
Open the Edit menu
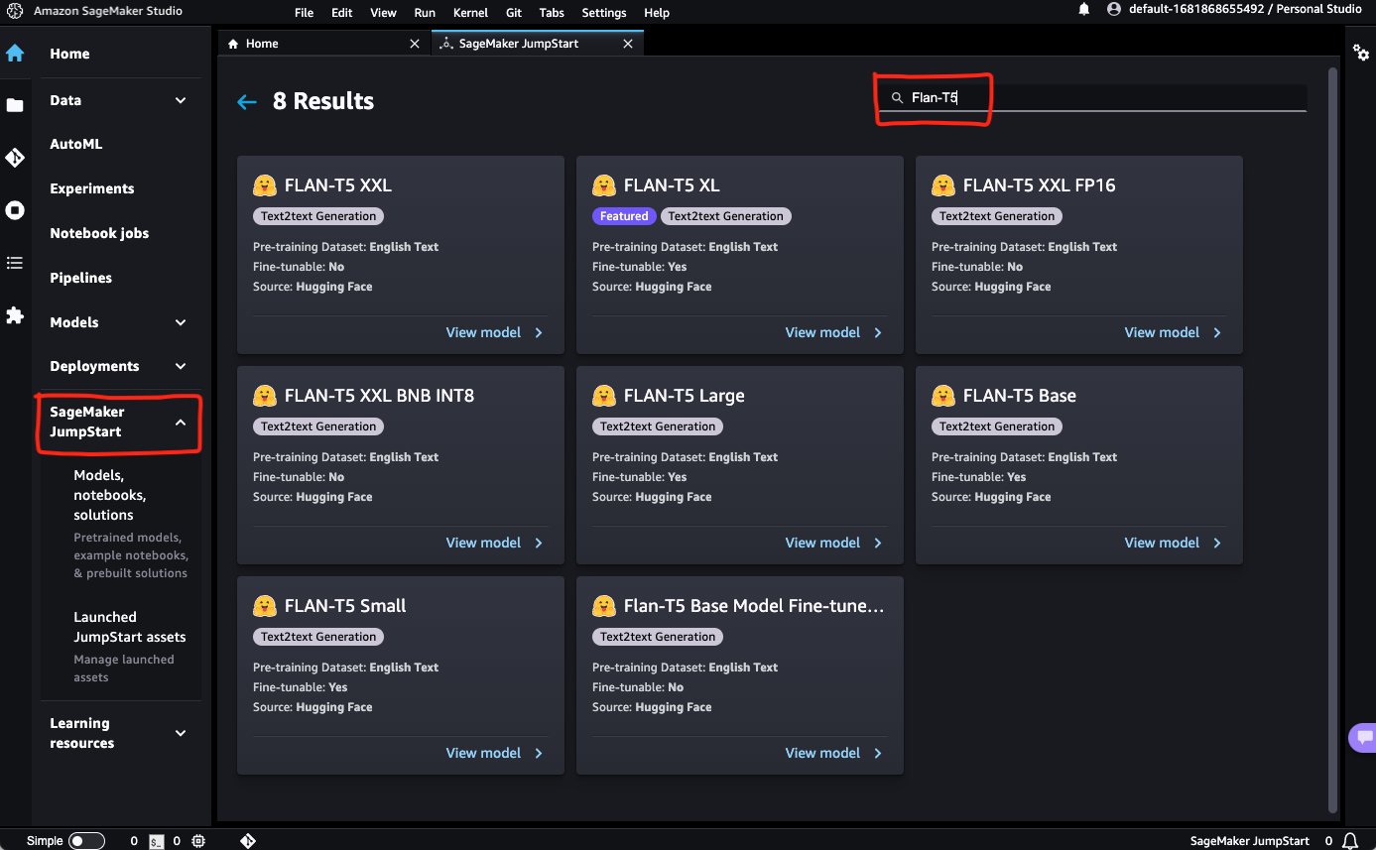point(342,13)
